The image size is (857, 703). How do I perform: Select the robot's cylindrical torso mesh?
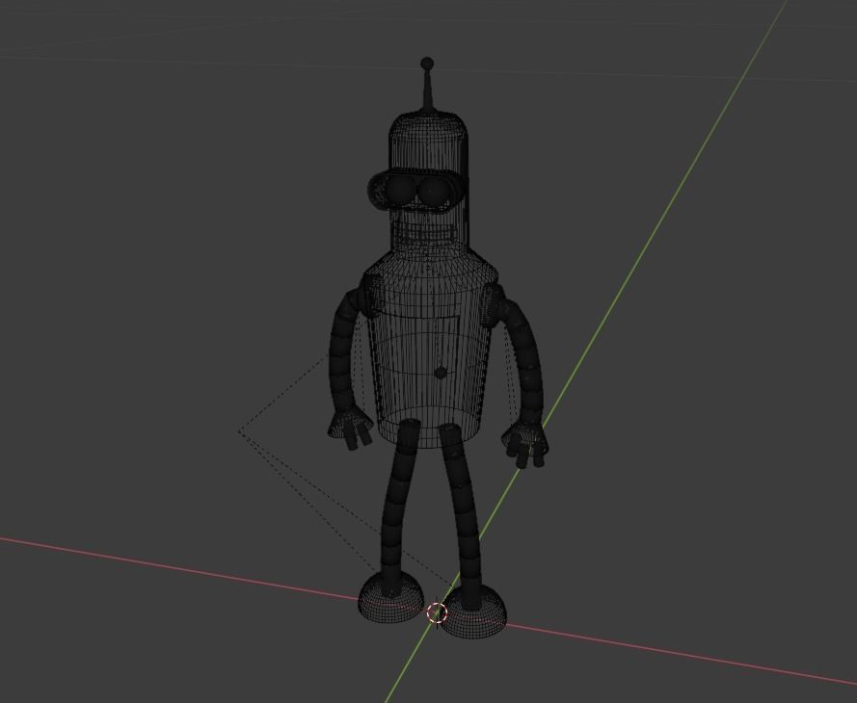pyautogui.click(x=430, y=349)
